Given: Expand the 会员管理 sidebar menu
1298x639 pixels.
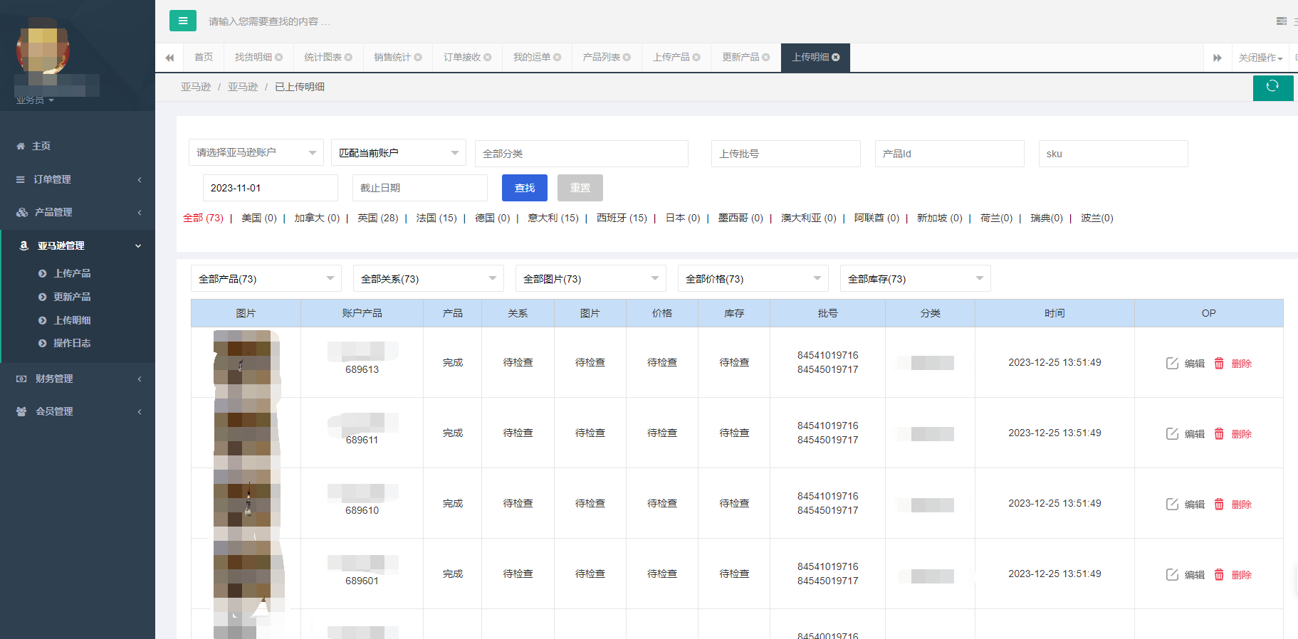Looking at the screenshot, I should 78,411.
